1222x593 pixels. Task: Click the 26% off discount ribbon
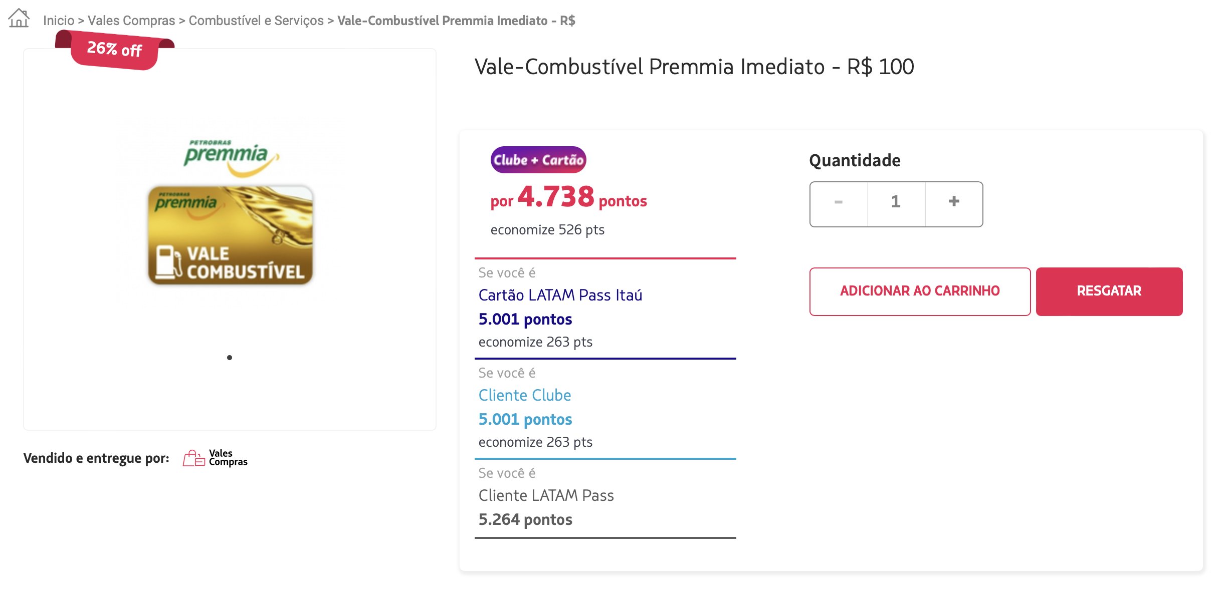coord(115,49)
